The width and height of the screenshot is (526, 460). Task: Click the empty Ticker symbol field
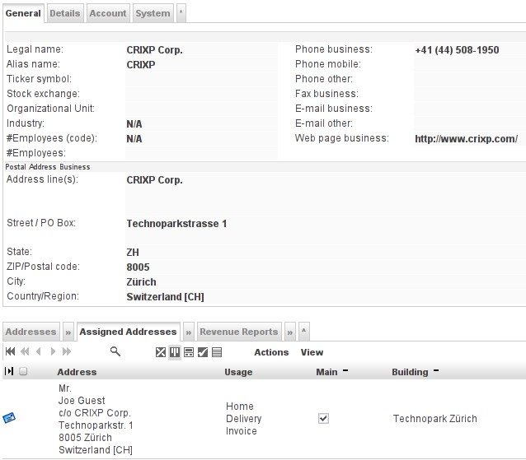click(201, 79)
